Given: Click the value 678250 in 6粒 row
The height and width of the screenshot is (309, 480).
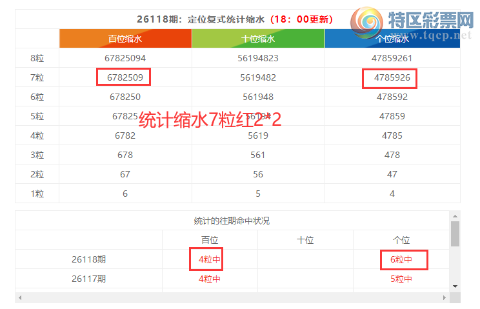Looking at the screenshot, I should pos(125,97).
